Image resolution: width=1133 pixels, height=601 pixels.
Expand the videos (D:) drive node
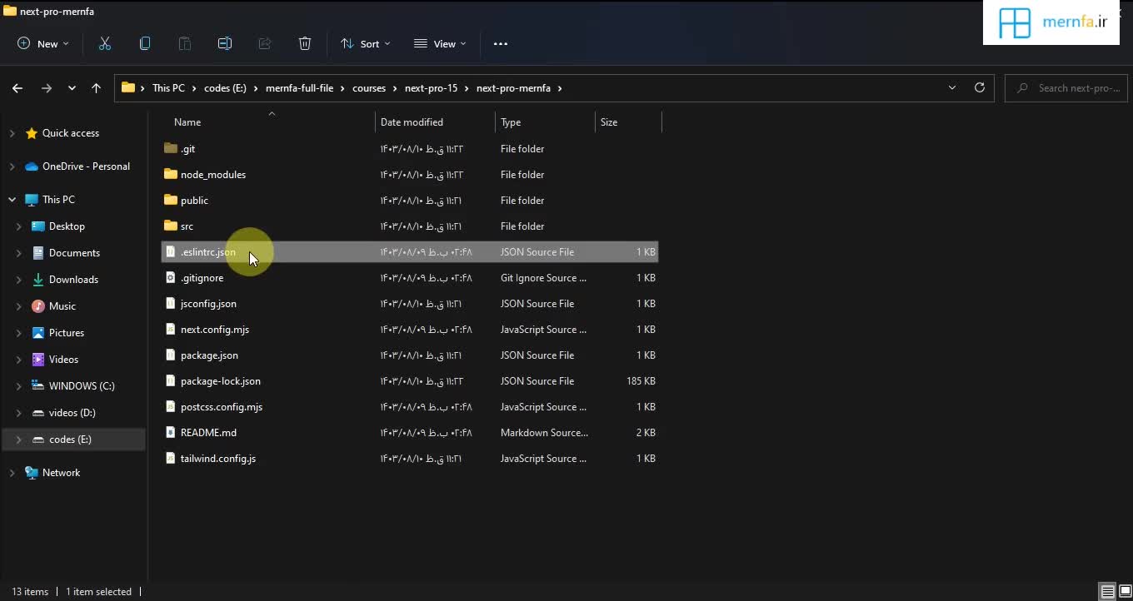[18, 413]
